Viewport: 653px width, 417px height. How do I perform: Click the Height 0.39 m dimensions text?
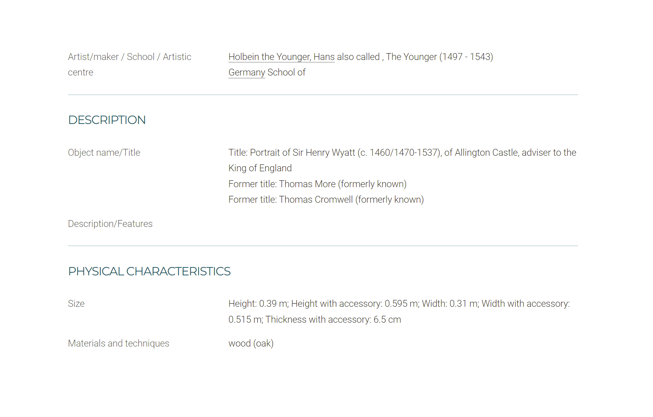coord(258,304)
